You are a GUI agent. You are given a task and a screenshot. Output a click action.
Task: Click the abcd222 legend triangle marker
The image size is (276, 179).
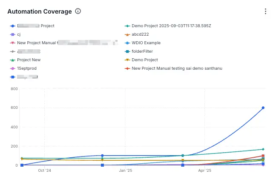(127, 34)
